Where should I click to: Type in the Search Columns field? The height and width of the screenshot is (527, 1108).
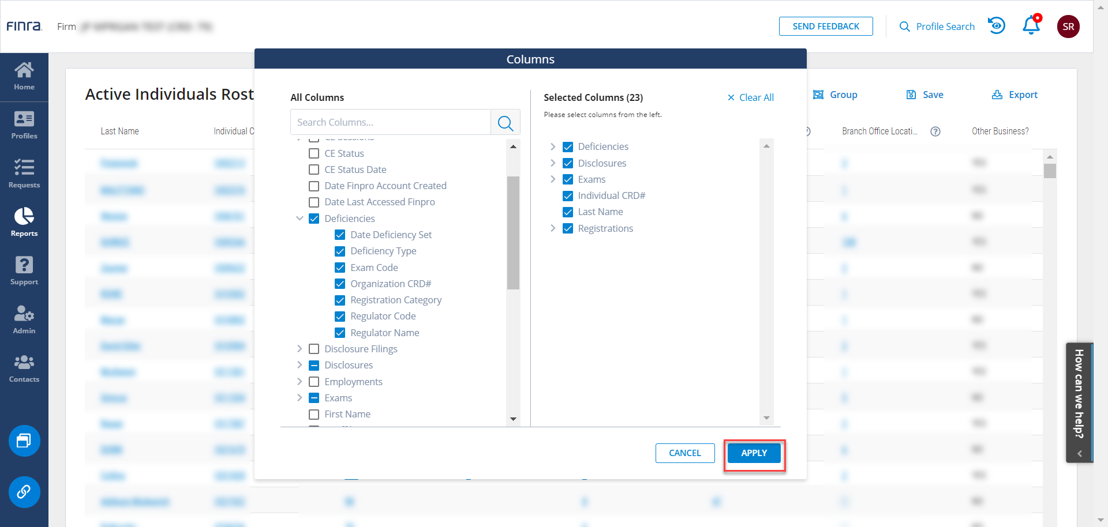pyautogui.click(x=390, y=122)
